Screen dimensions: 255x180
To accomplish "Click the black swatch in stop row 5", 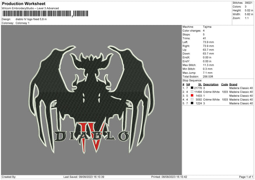I will click(x=192, y=103).
